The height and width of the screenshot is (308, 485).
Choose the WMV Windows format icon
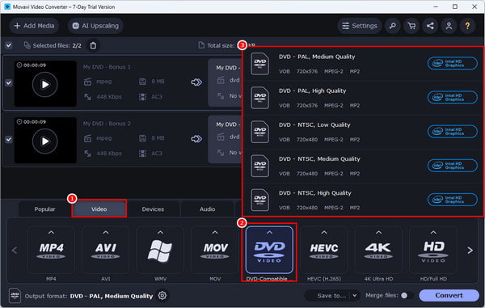point(160,250)
